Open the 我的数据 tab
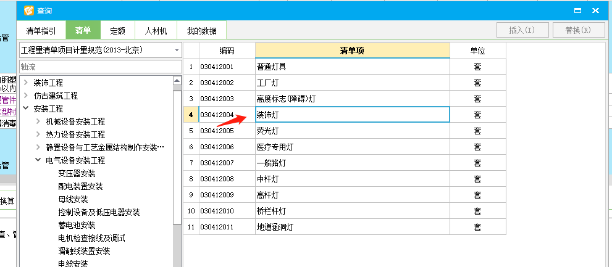The width and height of the screenshot is (612, 267). click(x=201, y=30)
